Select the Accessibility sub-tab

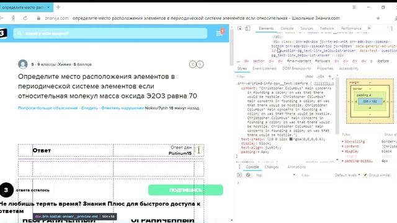pos(349,69)
